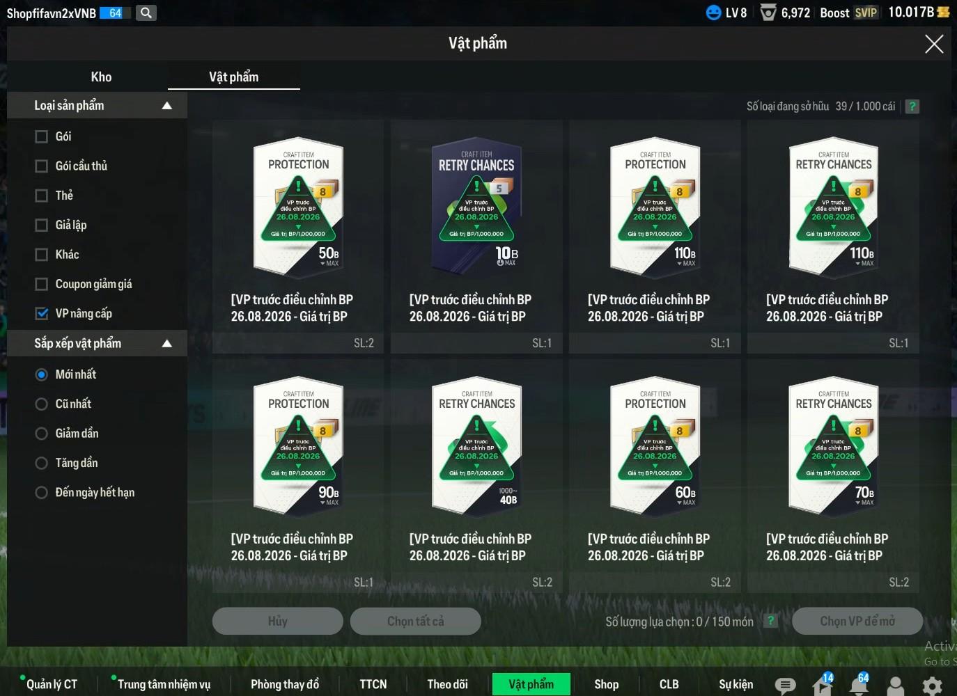Select the Cũ nhất sort option
957x696 pixels.
click(42, 404)
